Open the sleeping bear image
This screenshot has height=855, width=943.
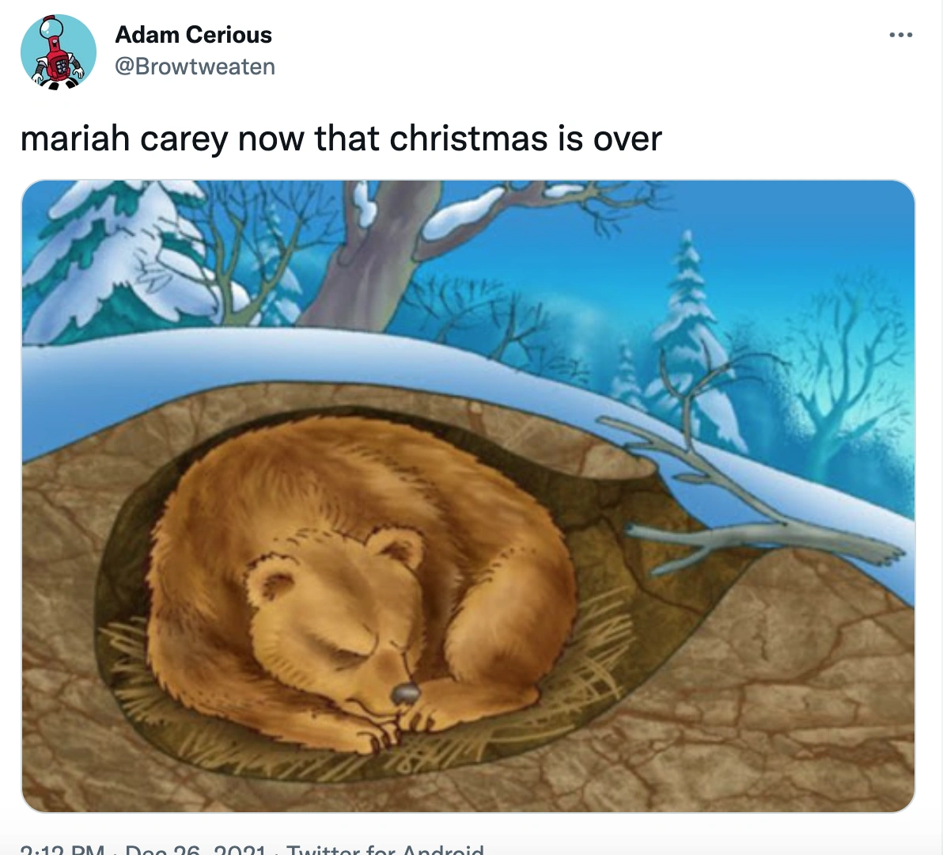(x=468, y=496)
